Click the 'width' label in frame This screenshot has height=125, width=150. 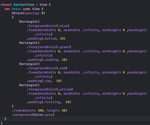coord(29,111)
